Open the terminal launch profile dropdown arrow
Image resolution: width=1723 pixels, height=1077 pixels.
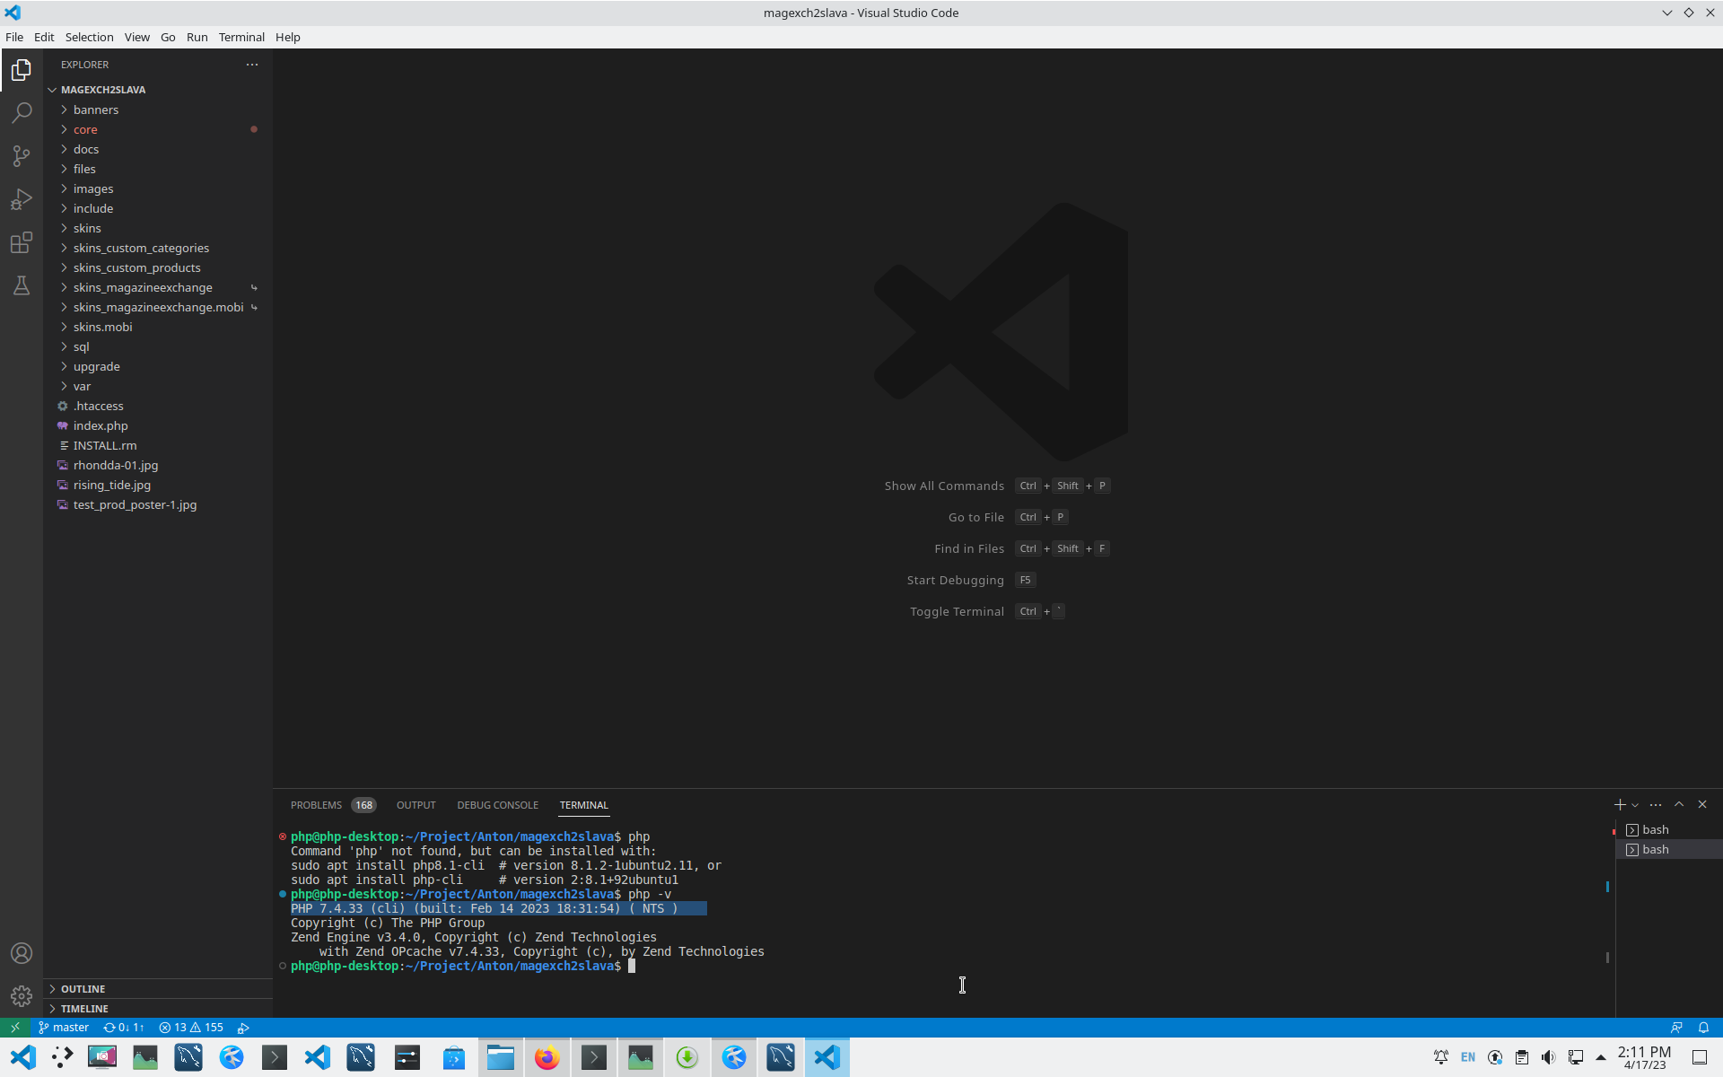point(1635,805)
